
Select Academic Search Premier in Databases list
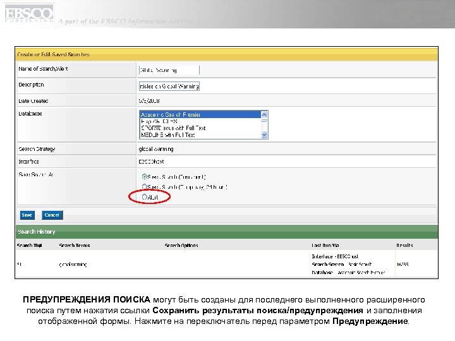[x=200, y=114]
